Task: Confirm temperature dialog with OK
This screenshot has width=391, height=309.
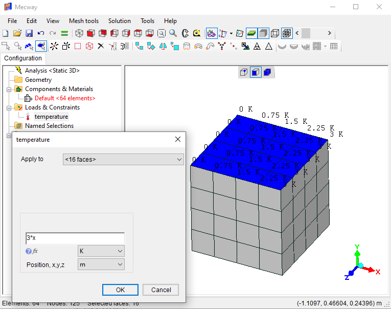Action: [120, 290]
